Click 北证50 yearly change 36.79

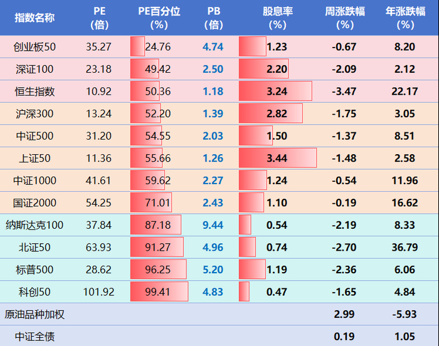pyautogui.click(x=405, y=247)
